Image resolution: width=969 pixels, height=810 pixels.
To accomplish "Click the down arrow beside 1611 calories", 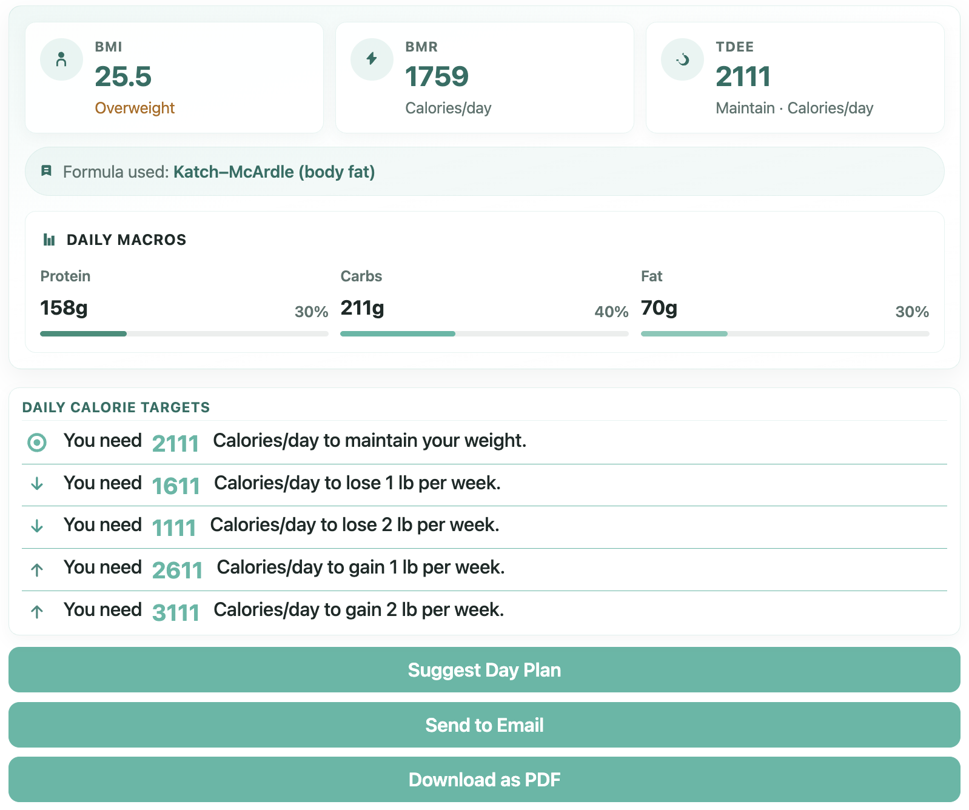I will (x=37, y=483).
